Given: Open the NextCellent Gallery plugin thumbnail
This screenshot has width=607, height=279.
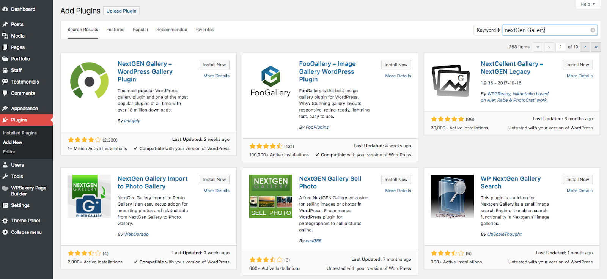Looking at the screenshot, I should pyautogui.click(x=451, y=81).
